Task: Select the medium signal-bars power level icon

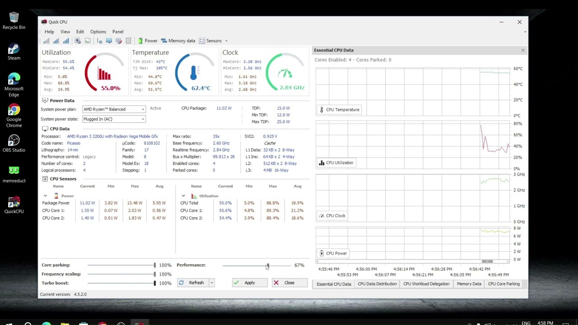Action: pyautogui.click(x=56, y=41)
